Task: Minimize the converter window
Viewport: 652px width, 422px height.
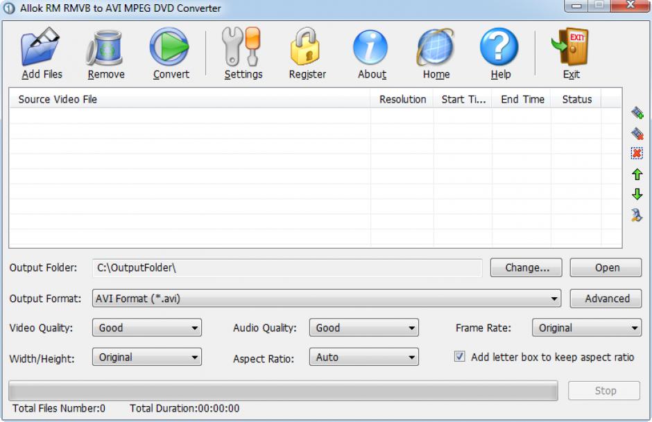Action: tap(576, 6)
